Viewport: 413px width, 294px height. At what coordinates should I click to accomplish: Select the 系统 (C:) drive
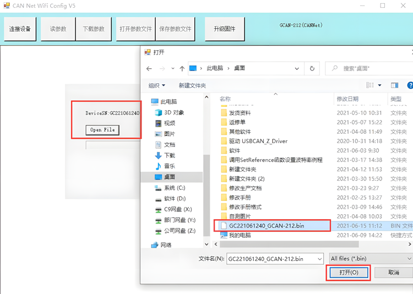coord(174,188)
